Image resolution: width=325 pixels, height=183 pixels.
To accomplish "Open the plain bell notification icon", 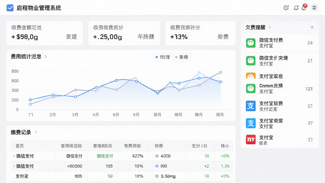I will pyautogui.click(x=296, y=8).
